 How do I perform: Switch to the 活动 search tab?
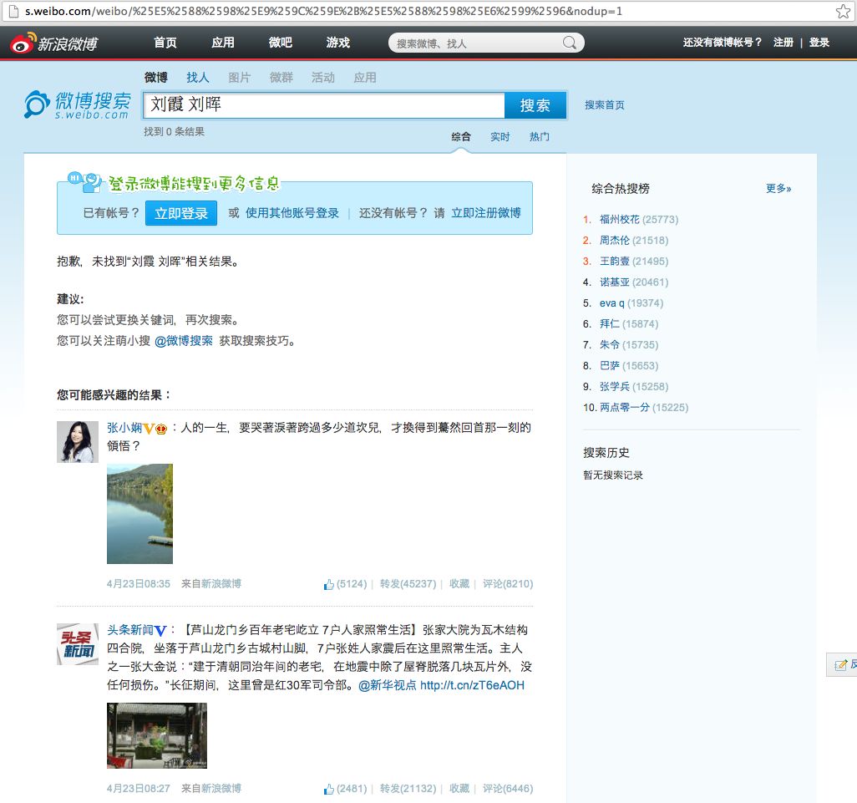pyautogui.click(x=323, y=77)
